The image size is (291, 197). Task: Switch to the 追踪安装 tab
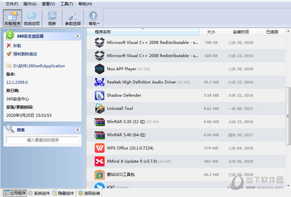[x=89, y=193]
